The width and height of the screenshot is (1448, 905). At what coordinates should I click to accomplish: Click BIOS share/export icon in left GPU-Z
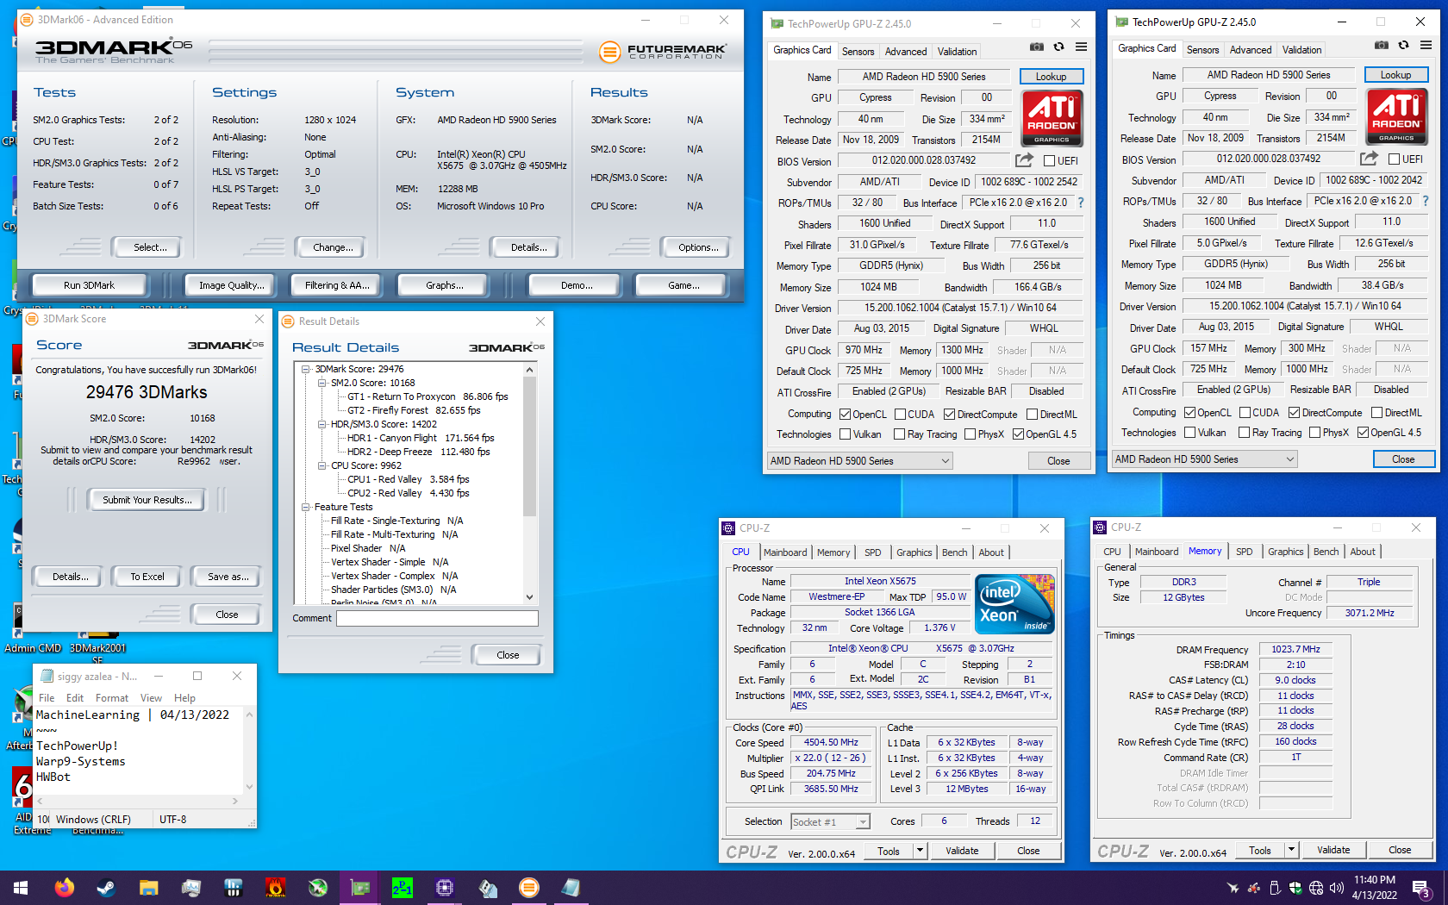pos(1024,160)
